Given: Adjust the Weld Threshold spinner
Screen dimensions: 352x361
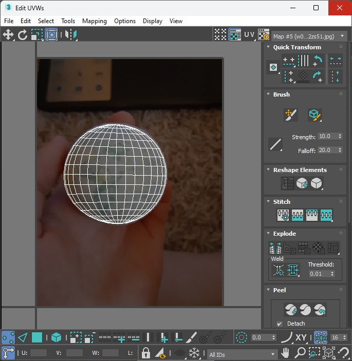Looking at the screenshot, I should (332, 274).
